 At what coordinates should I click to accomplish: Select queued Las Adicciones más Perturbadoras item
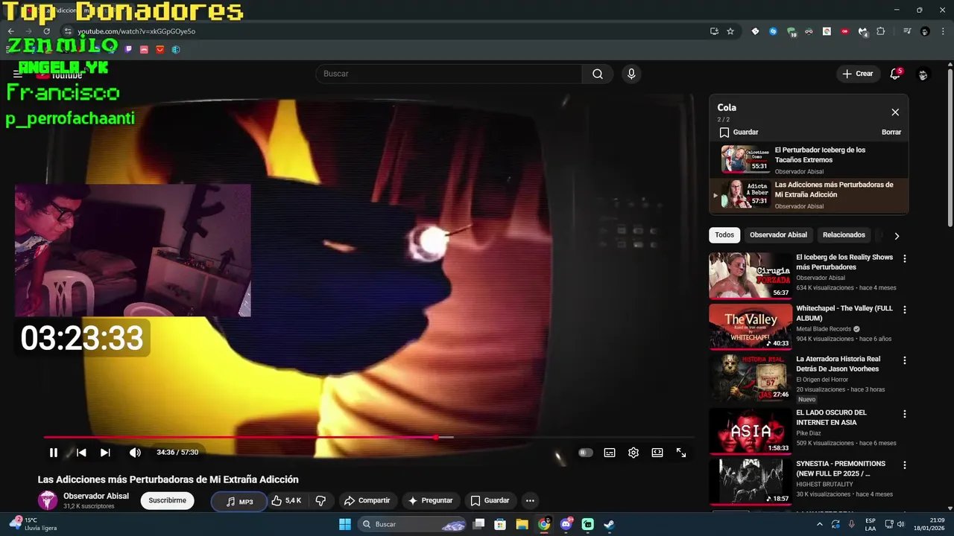click(809, 195)
